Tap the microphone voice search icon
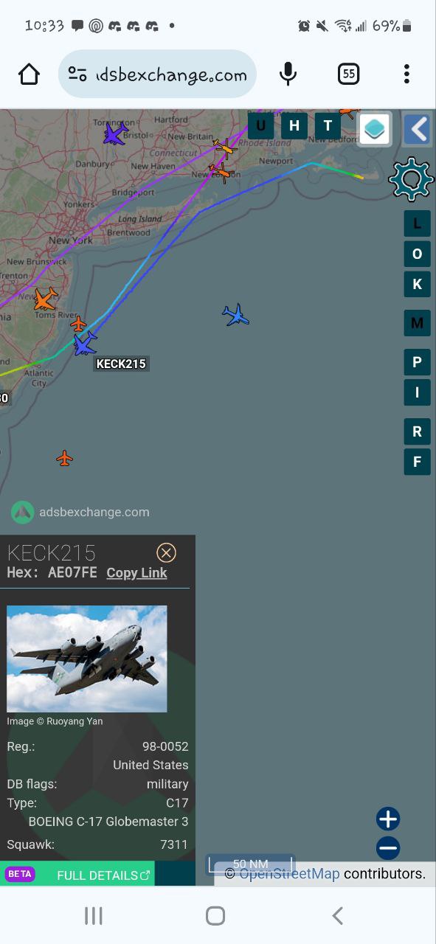This screenshot has width=436, height=944. tap(288, 74)
